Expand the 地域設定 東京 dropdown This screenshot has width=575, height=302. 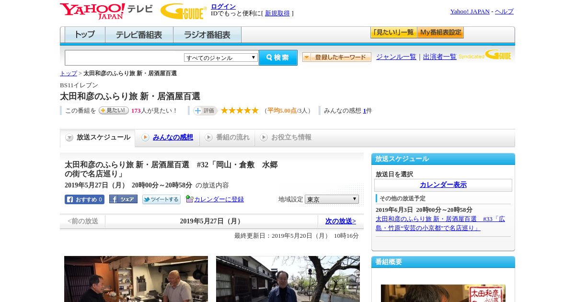click(332, 199)
